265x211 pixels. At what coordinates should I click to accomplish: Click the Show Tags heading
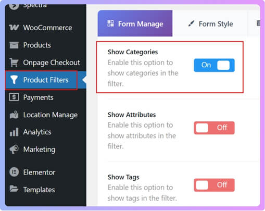[123, 177]
